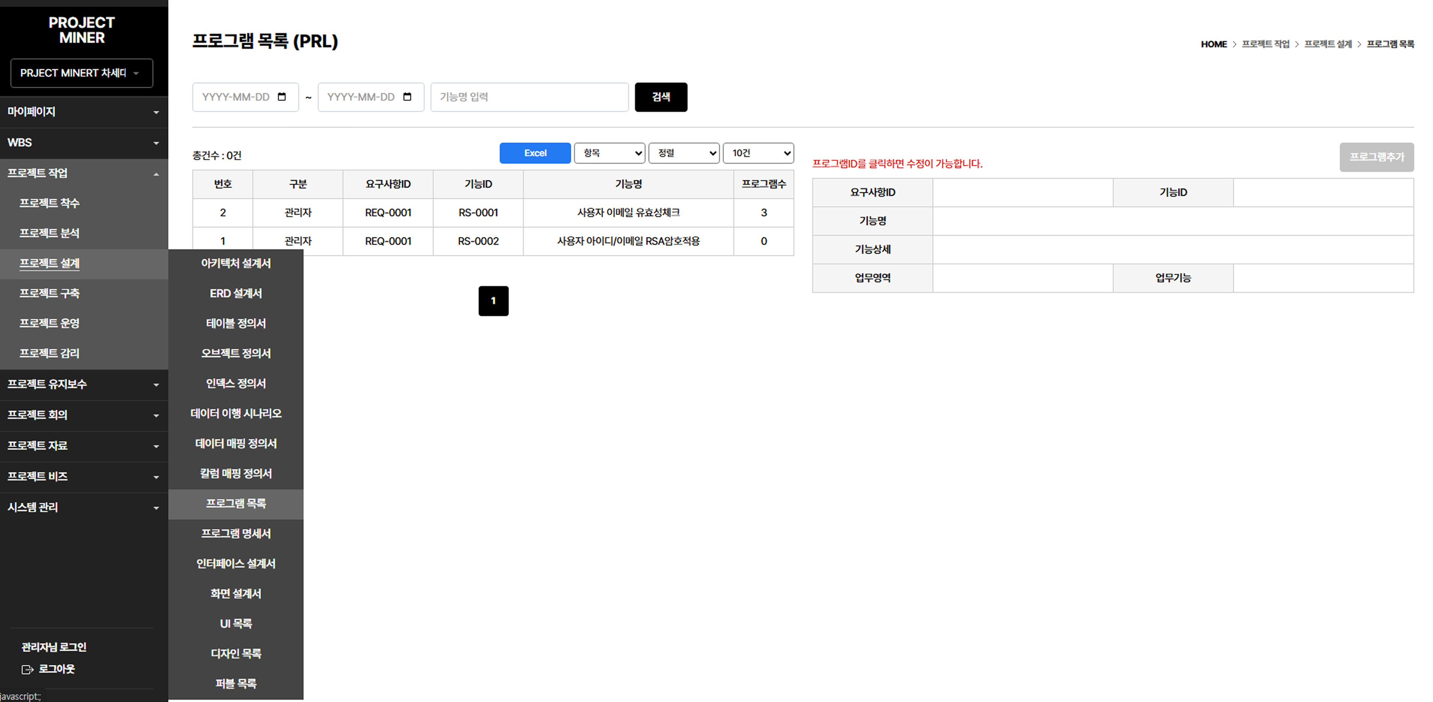Export the list with the Excel button
Screen dimensions: 1433x702
click(x=535, y=153)
